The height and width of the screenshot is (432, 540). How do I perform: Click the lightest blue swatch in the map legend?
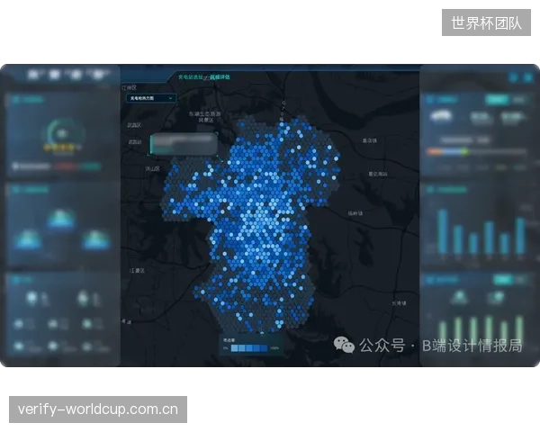click(x=234, y=348)
